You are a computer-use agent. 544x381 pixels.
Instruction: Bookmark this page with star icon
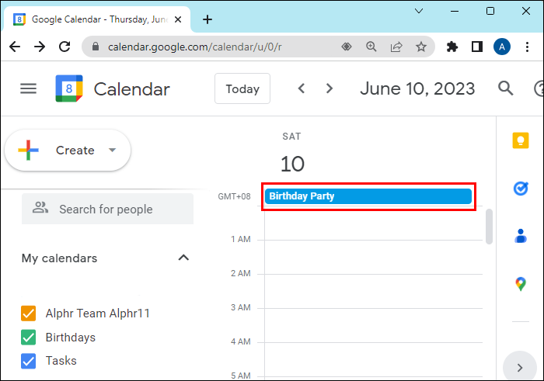pyautogui.click(x=420, y=47)
